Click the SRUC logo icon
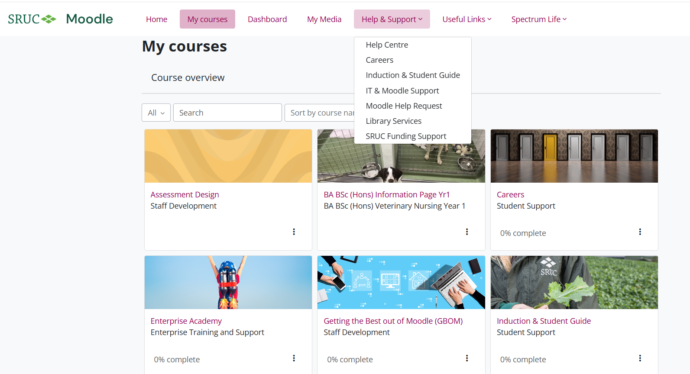The width and height of the screenshot is (690, 374). point(32,19)
